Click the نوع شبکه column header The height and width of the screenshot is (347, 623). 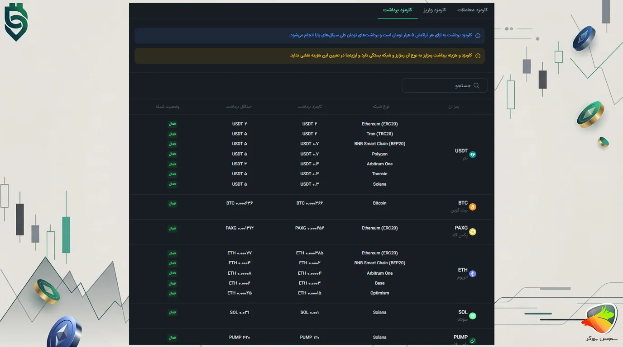click(381, 107)
